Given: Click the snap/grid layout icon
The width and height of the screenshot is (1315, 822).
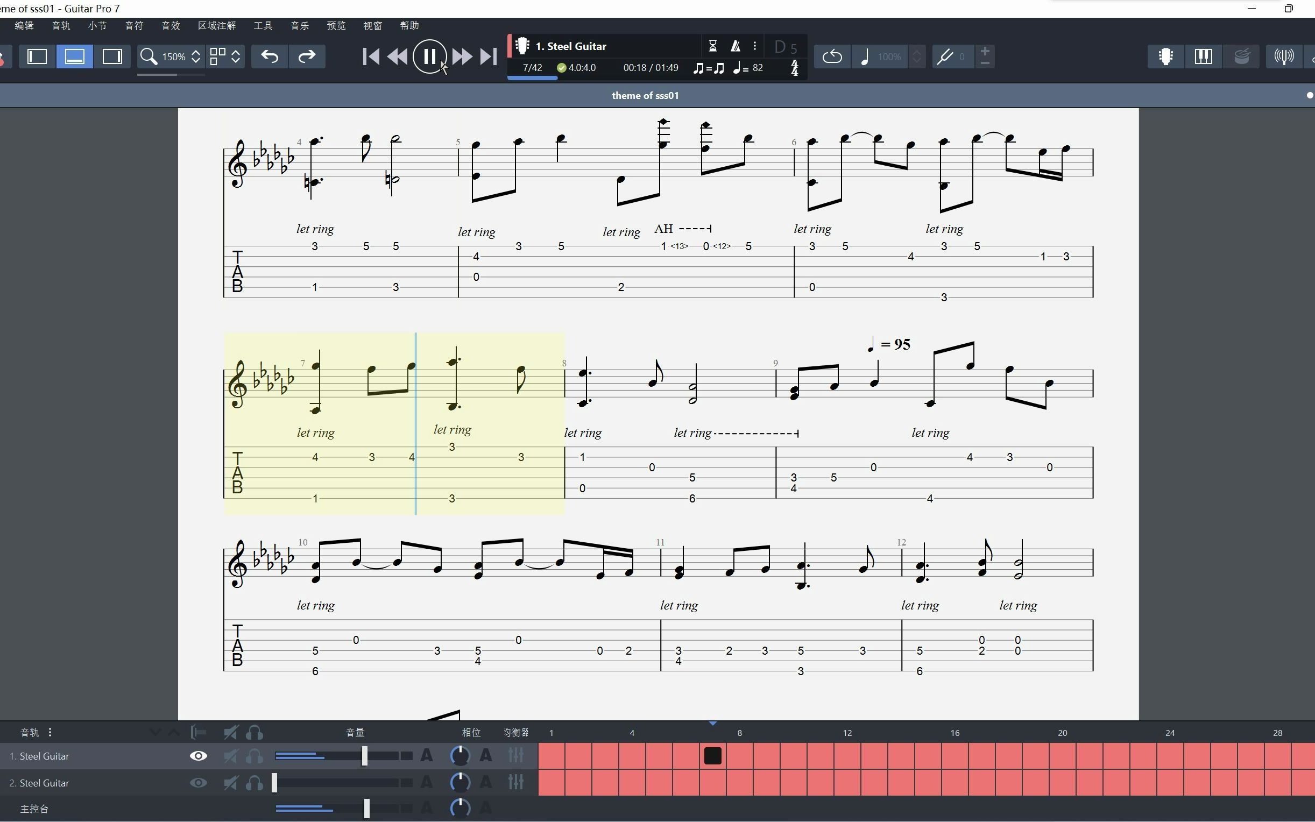Looking at the screenshot, I should tap(217, 56).
